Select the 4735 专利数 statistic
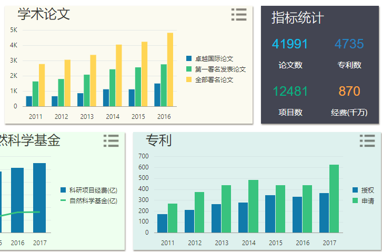 (349, 44)
